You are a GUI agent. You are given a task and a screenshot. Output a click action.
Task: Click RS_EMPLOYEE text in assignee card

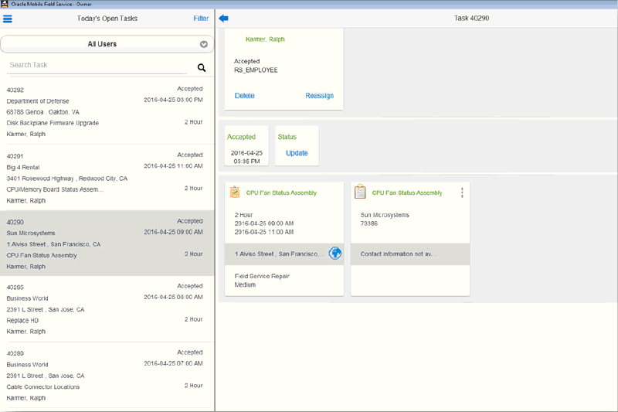pyautogui.click(x=256, y=70)
